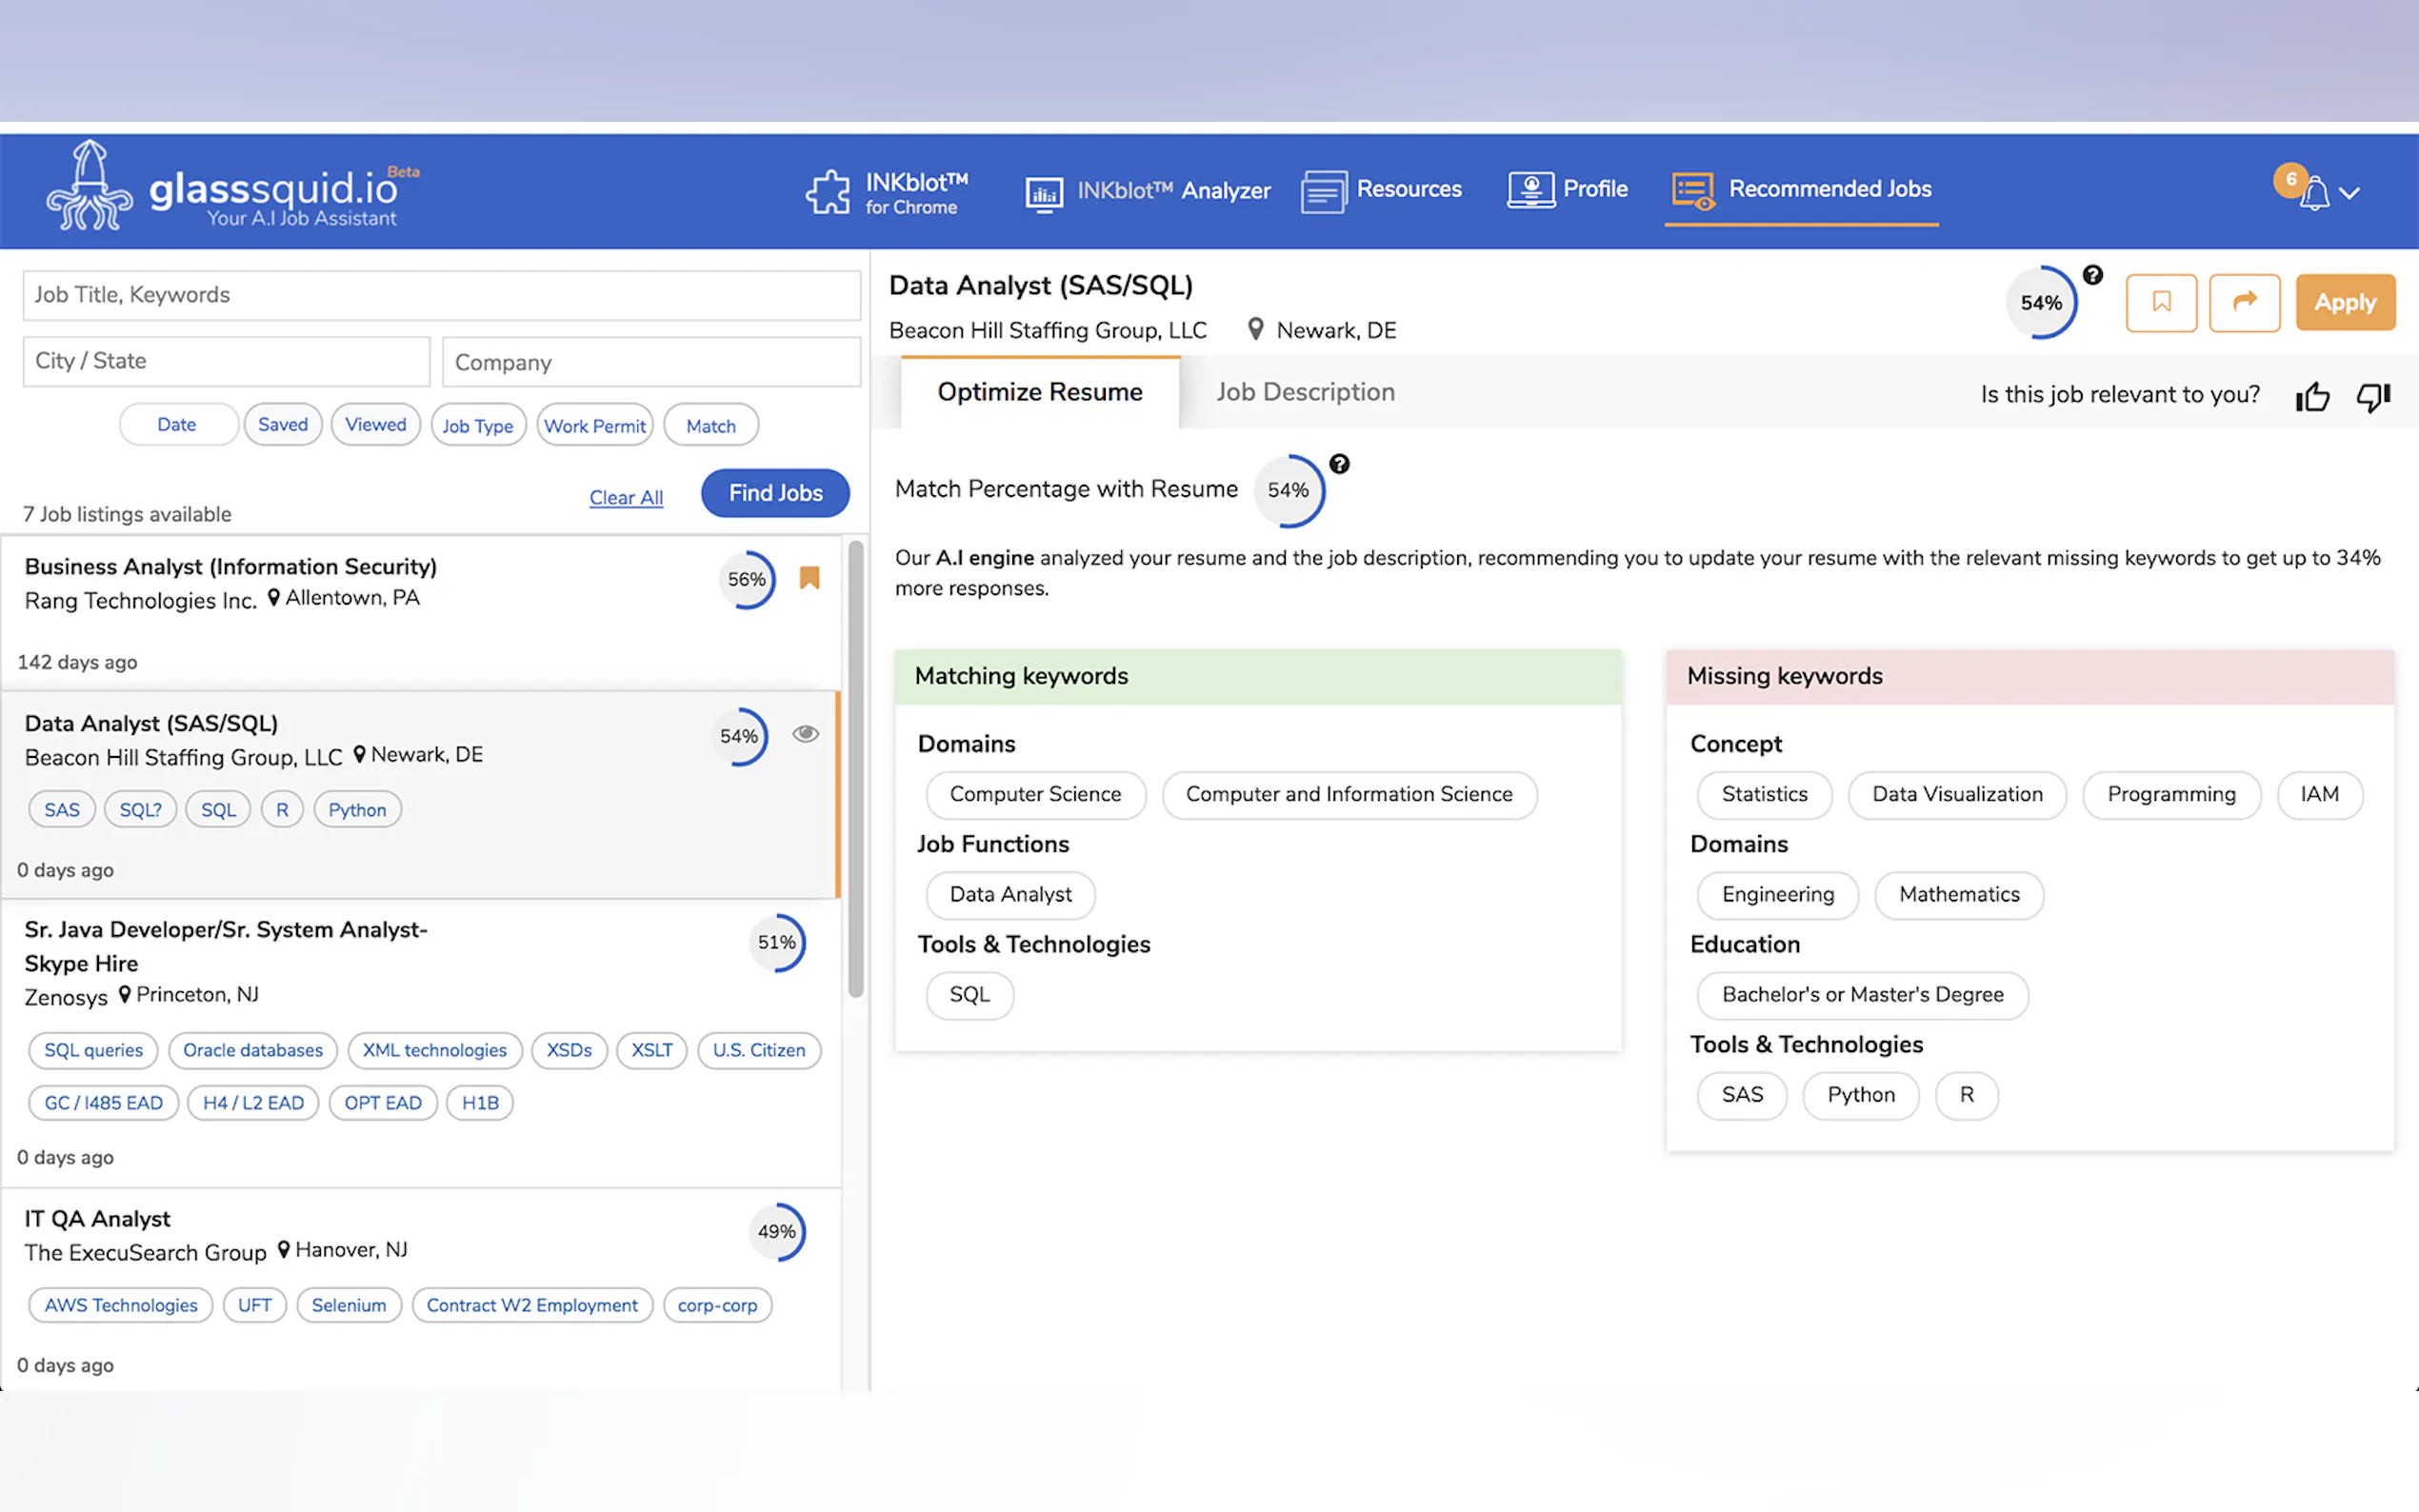This screenshot has width=2419, height=1512.
Task: Toggle saved bookmark on Business Analyst listing
Action: tap(809, 578)
